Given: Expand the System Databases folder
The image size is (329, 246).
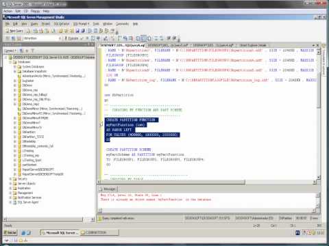Looking at the screenshot, I should (15, 67).
